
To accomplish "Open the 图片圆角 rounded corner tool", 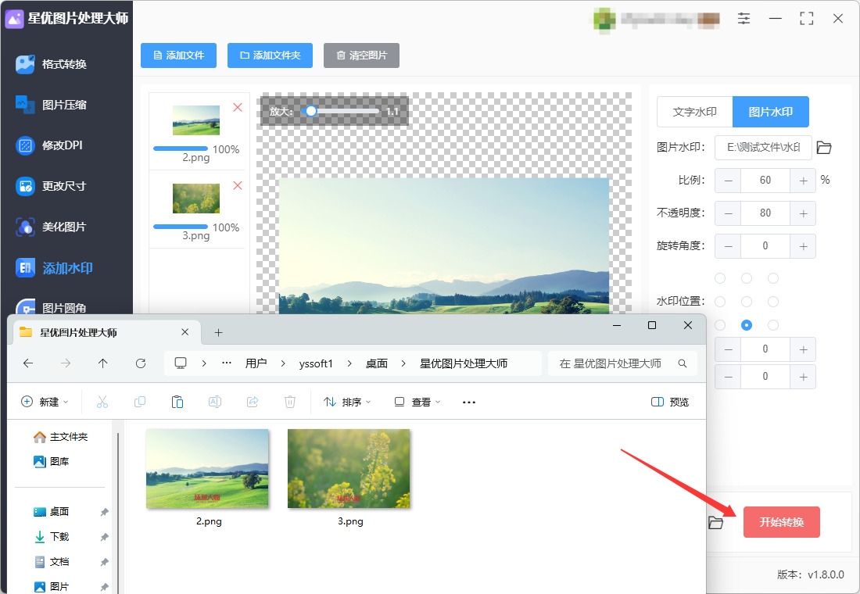I will (x=52, y=307).
